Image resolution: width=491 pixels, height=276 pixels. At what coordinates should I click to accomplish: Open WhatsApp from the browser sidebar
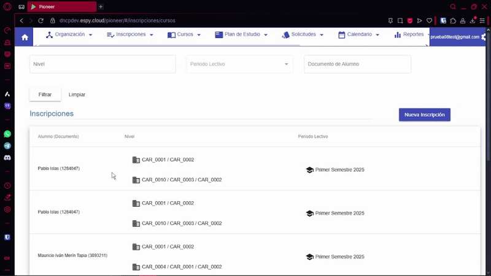coord(7,134)
